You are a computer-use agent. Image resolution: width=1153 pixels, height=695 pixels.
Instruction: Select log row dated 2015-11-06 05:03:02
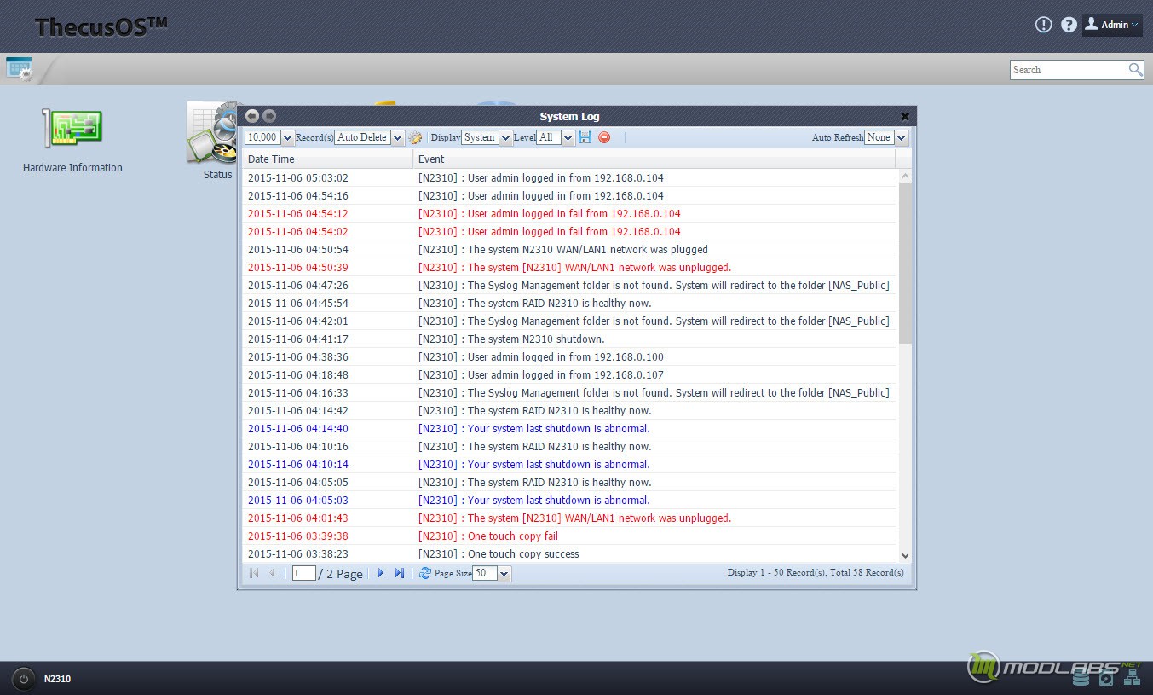coord(569,178)
